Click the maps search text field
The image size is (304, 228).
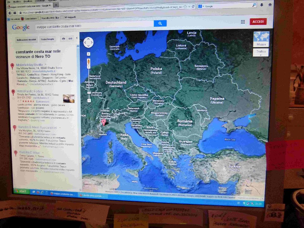(x=94, y=25)
